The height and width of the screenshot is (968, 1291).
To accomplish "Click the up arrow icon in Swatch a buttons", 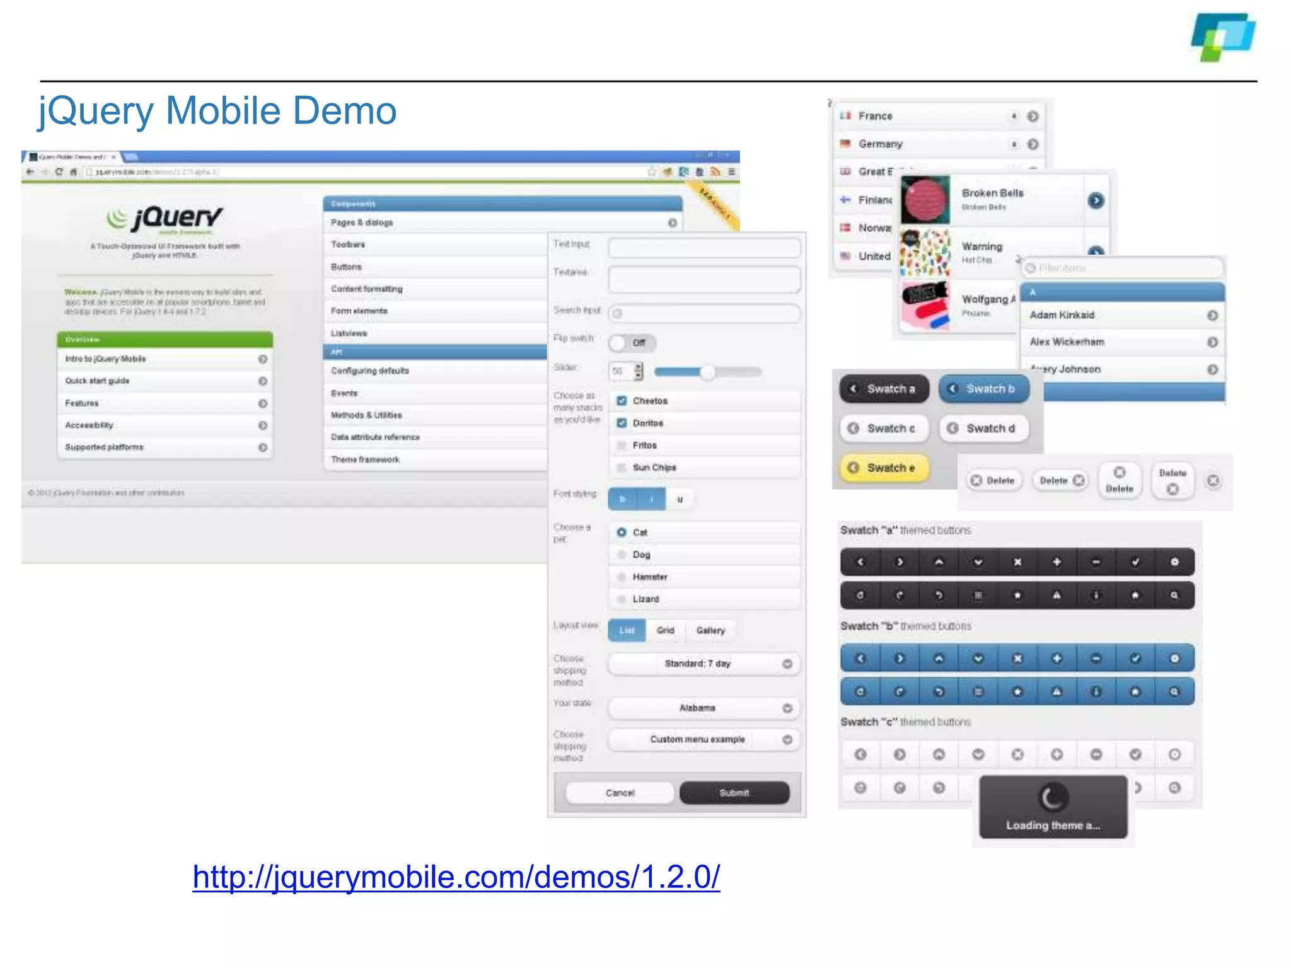I will point(939,562).
